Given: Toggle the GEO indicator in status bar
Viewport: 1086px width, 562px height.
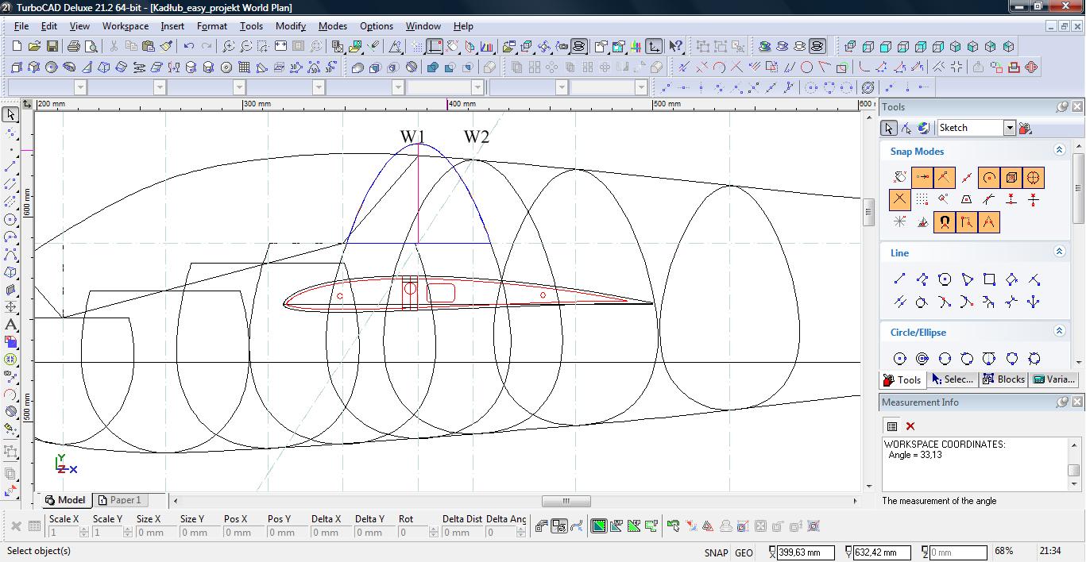Looking at the screenshot, I should 744,552.
